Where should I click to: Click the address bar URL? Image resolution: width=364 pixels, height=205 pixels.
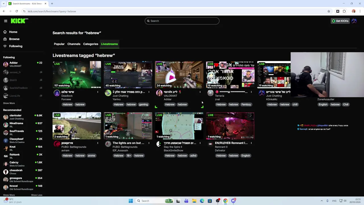(x=52, y=11)
